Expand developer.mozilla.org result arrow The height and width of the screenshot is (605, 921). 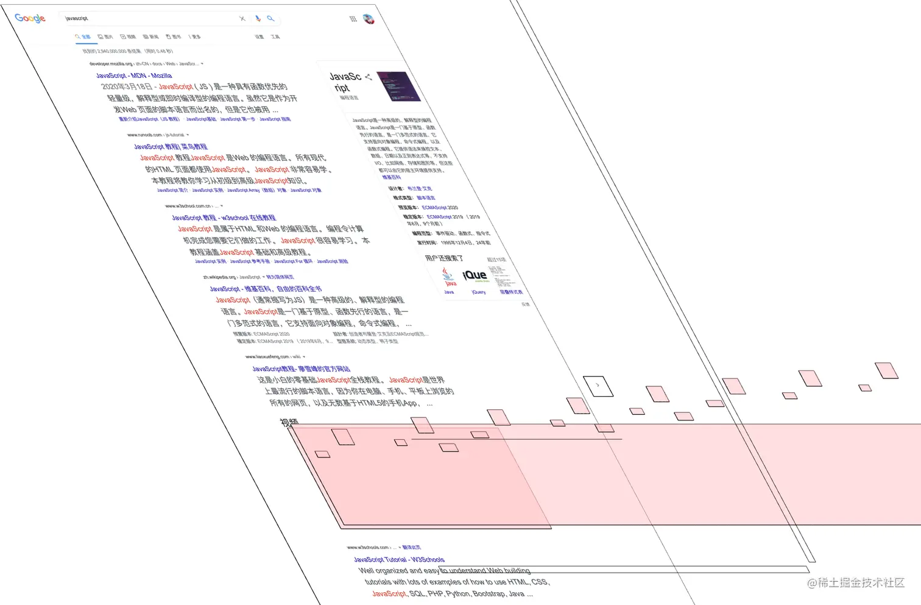tap(202, 63)
